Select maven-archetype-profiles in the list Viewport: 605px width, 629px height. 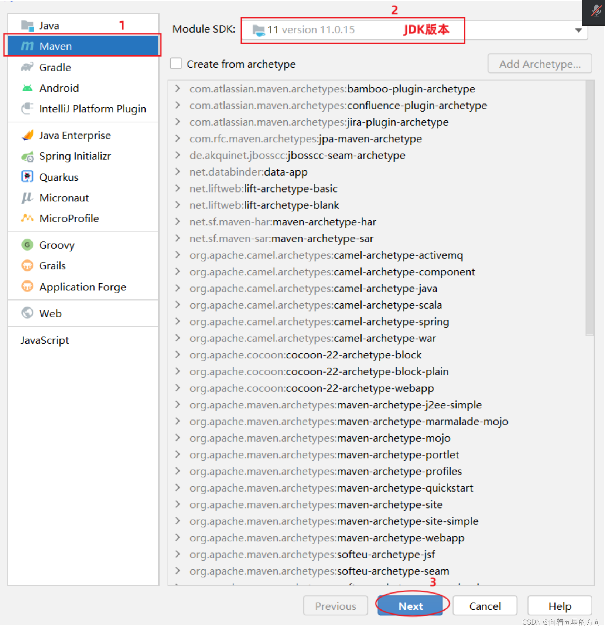[x=325, y=471]
